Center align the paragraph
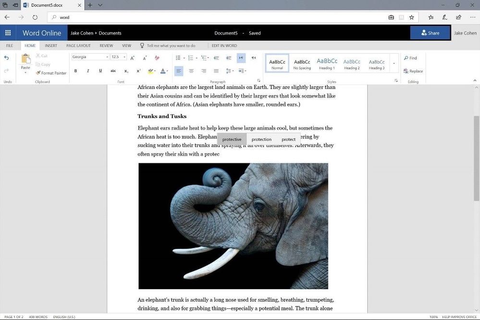480x320 pixels. [x=191, y=71]
